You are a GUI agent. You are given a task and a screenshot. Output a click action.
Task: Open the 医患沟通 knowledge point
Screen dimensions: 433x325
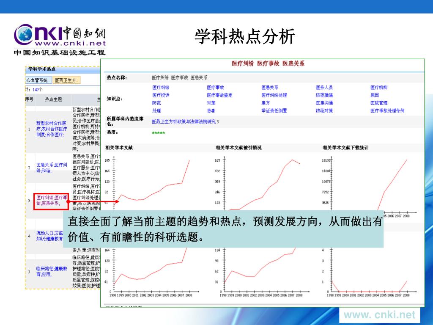324,103
